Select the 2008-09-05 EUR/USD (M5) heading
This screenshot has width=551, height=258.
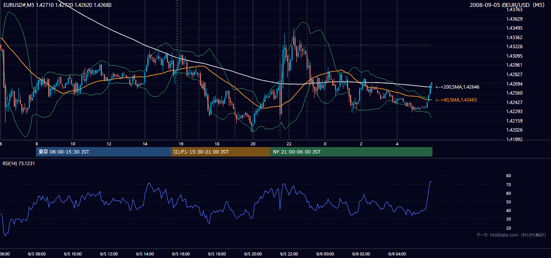[508, 5]
